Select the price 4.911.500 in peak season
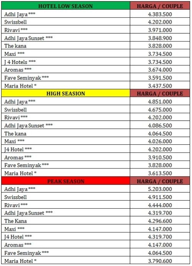Viewport: 192px width, 266px height. 160,197
